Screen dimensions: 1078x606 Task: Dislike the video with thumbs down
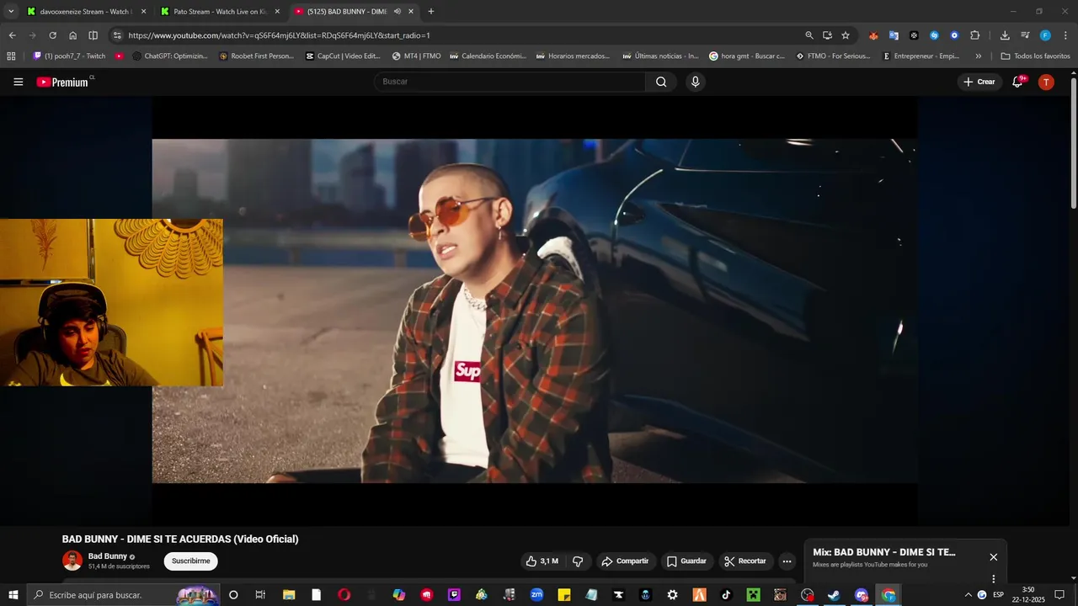coord(578,561)
